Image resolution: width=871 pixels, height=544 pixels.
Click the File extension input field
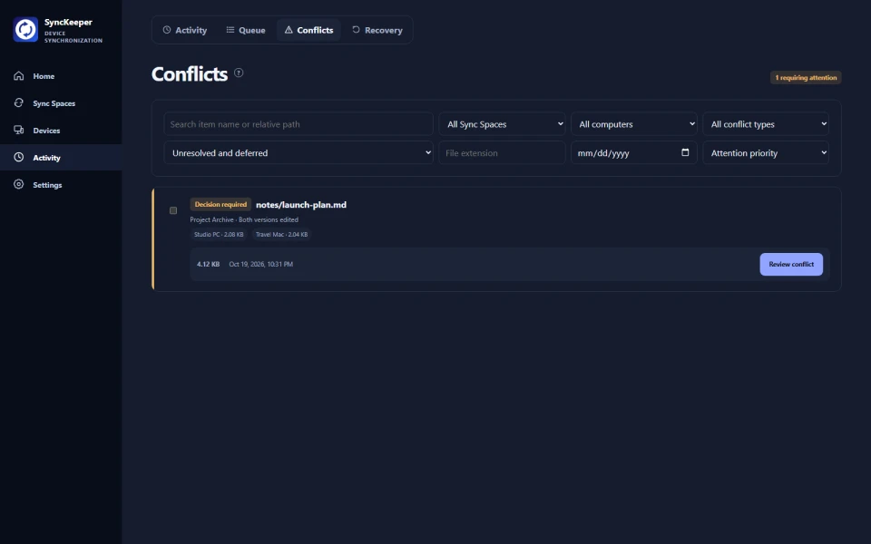pyautogui.click(x=502, y=152)
